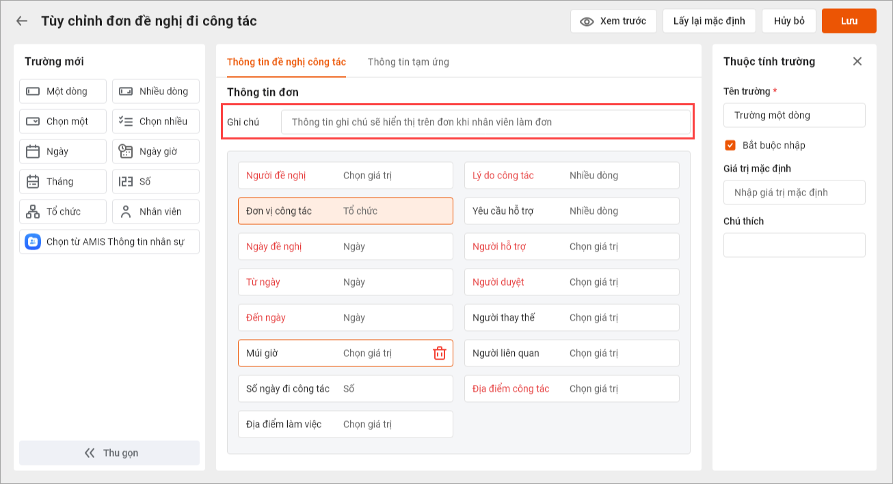Add a Tháng month field
The image size is (893, 484).
(63, 182)
